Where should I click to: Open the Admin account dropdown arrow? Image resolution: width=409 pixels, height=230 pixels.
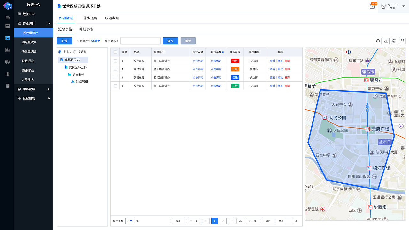(403, 6)
